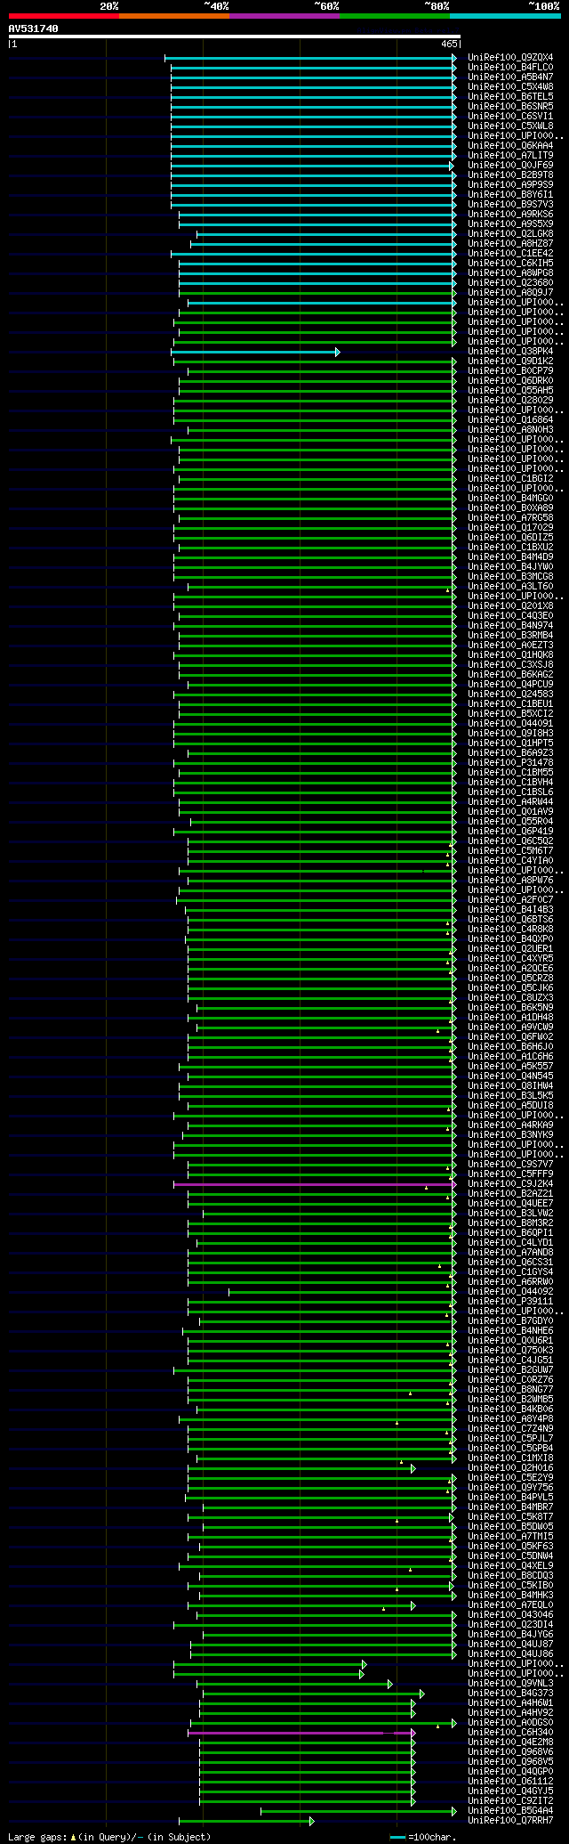Select the UniRef100_Q16864 label
Viewport: 569px width, 1844px height.
tap(510, 420)
